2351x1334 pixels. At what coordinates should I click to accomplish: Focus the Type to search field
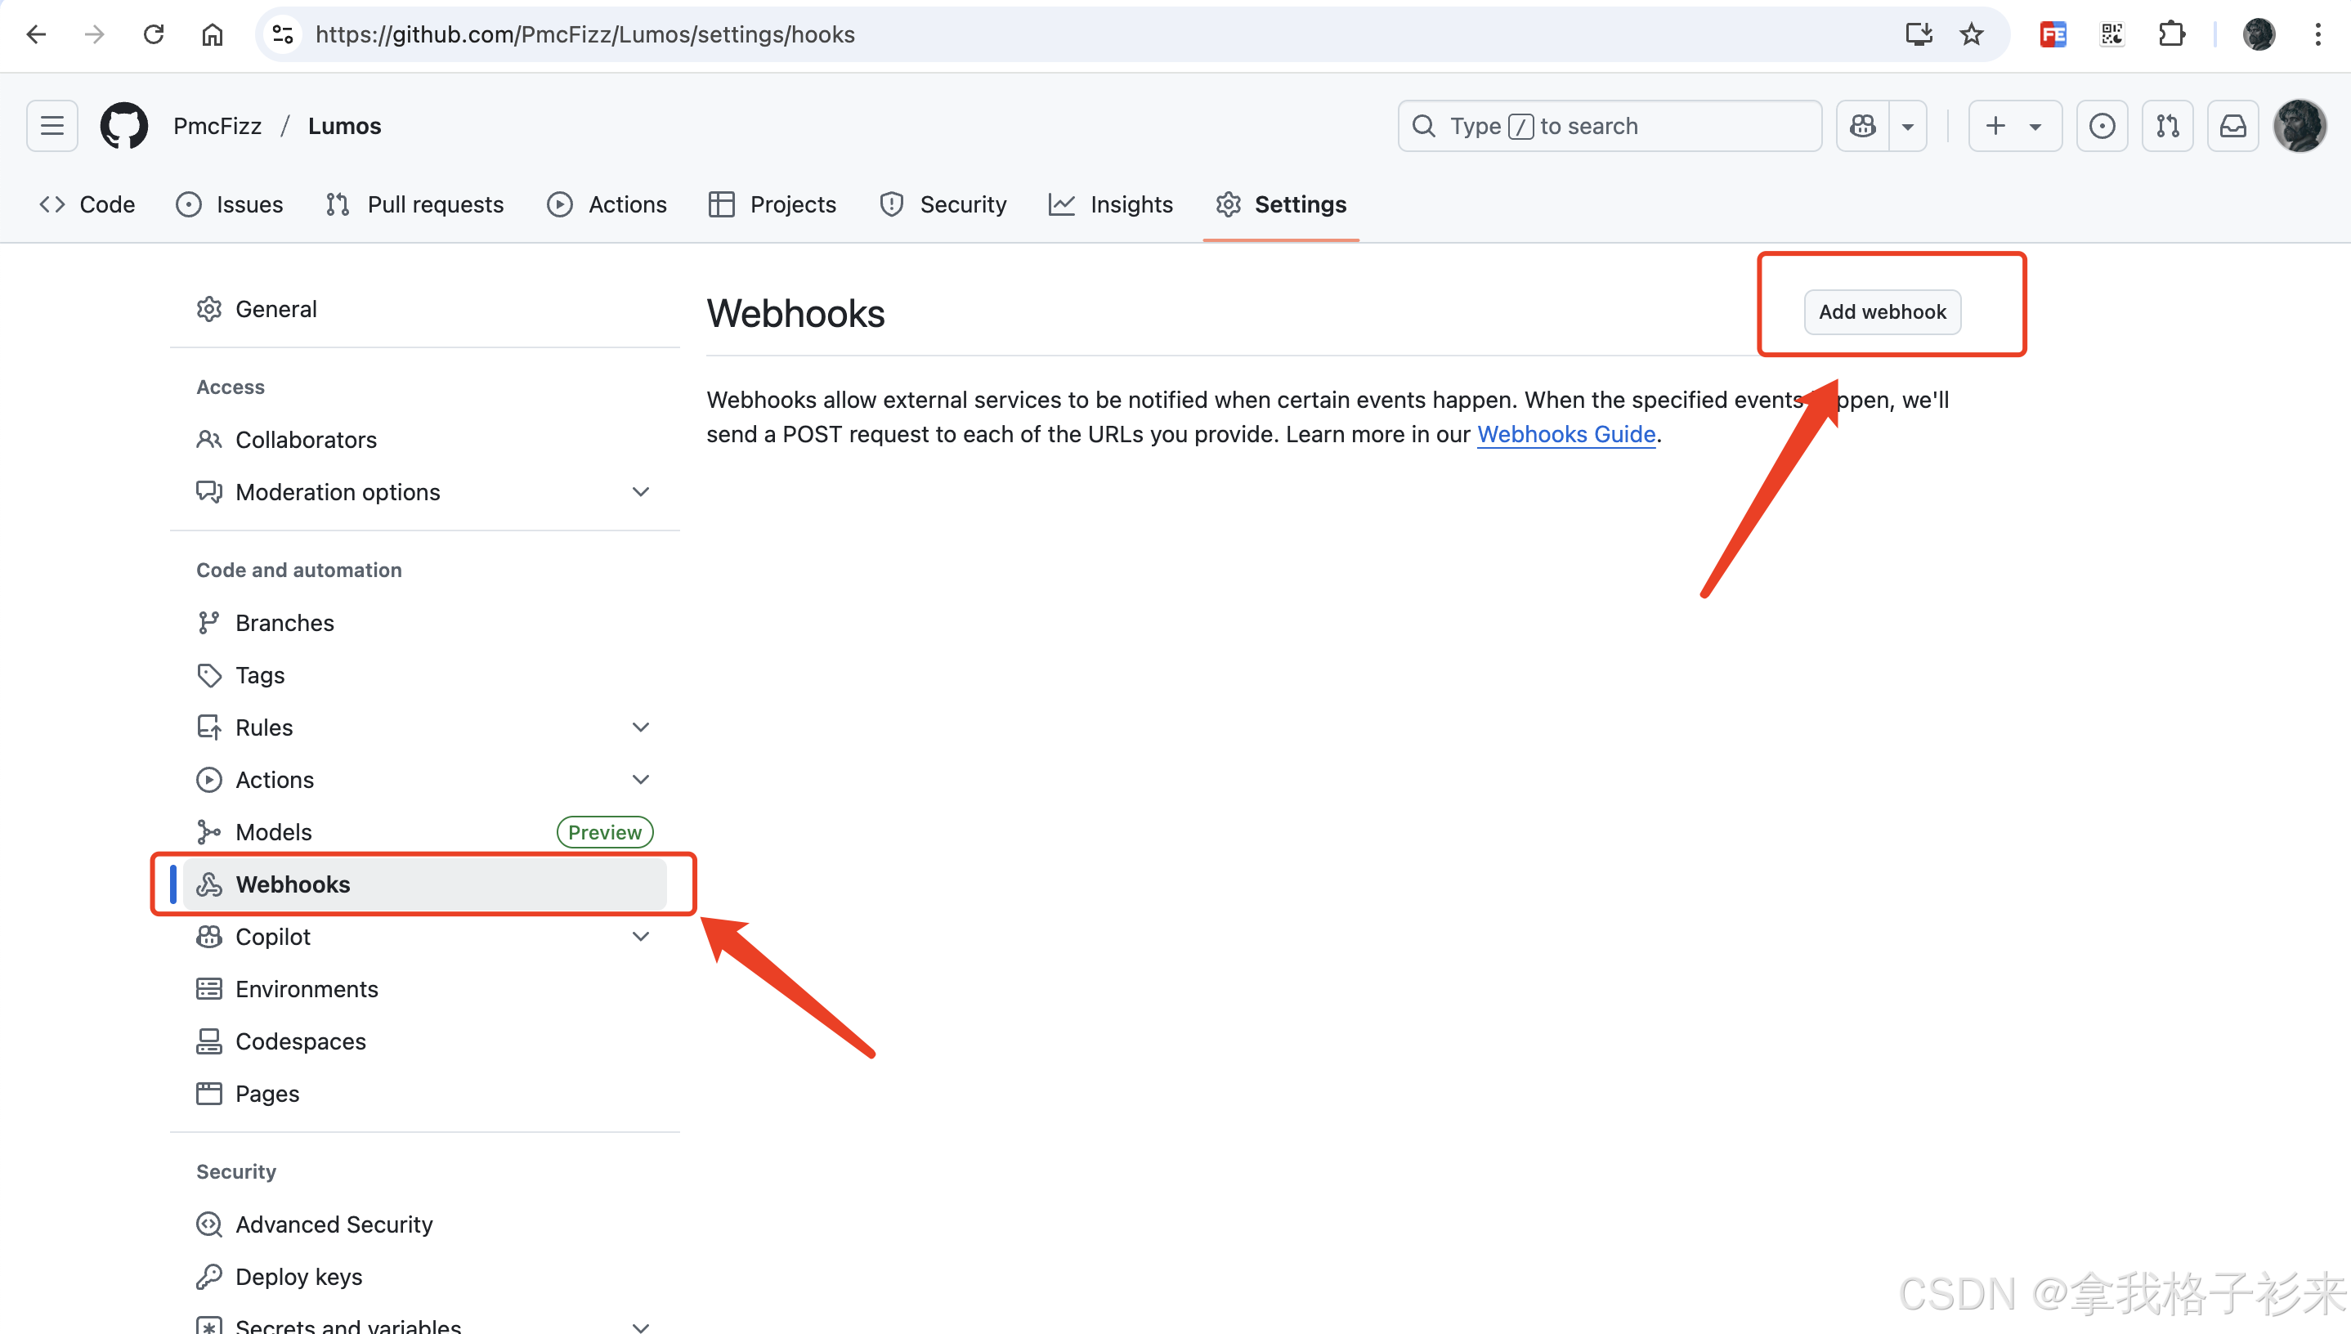click(x=1610, y=126)
